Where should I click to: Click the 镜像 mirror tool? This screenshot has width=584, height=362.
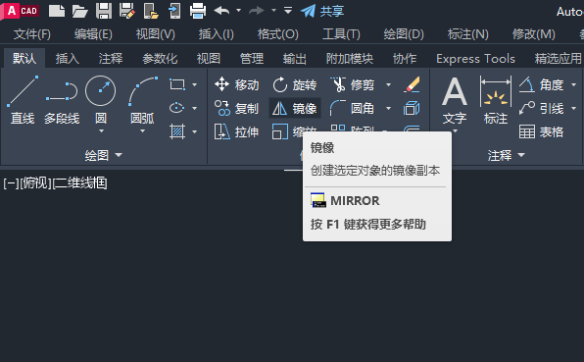pos(295,109)
